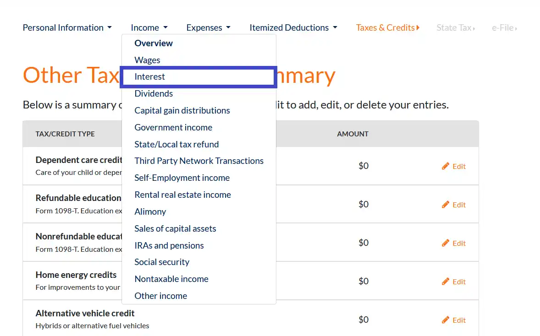Select Interest from the Income menu
Viewport: 540px width, 336px height.
[x=150, y=76]
